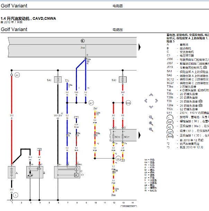Click the track 76 reference box above the starter
Image resolution: width=209 pixels, height=211 pixels.
coord(40,149)
